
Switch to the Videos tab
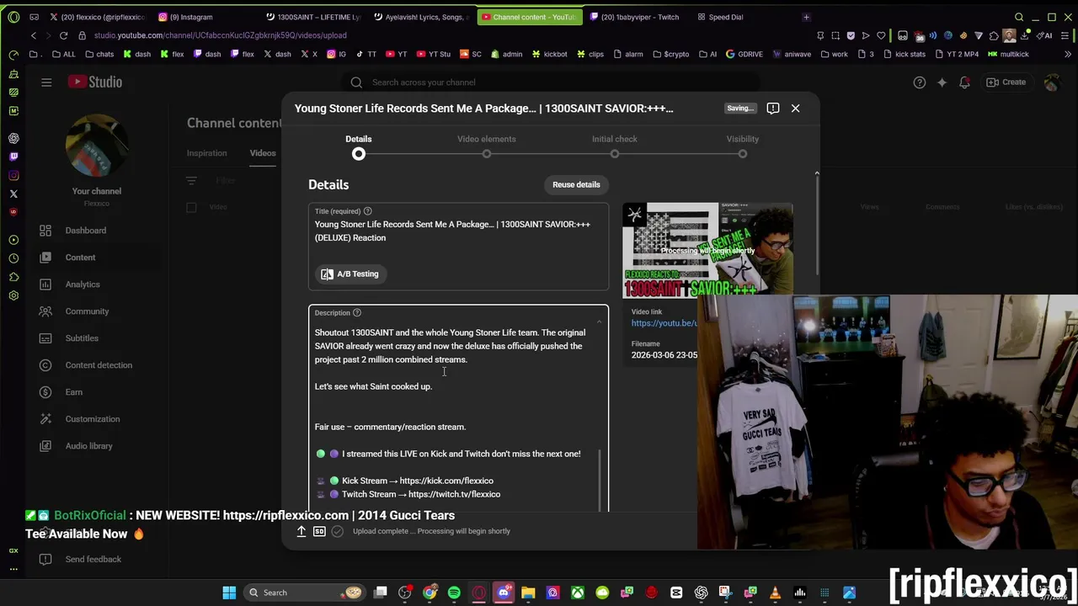pyautogui.click(x=263, y=153)
